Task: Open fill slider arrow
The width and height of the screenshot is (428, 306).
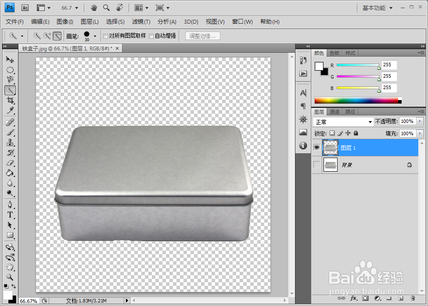Action: 420,133
